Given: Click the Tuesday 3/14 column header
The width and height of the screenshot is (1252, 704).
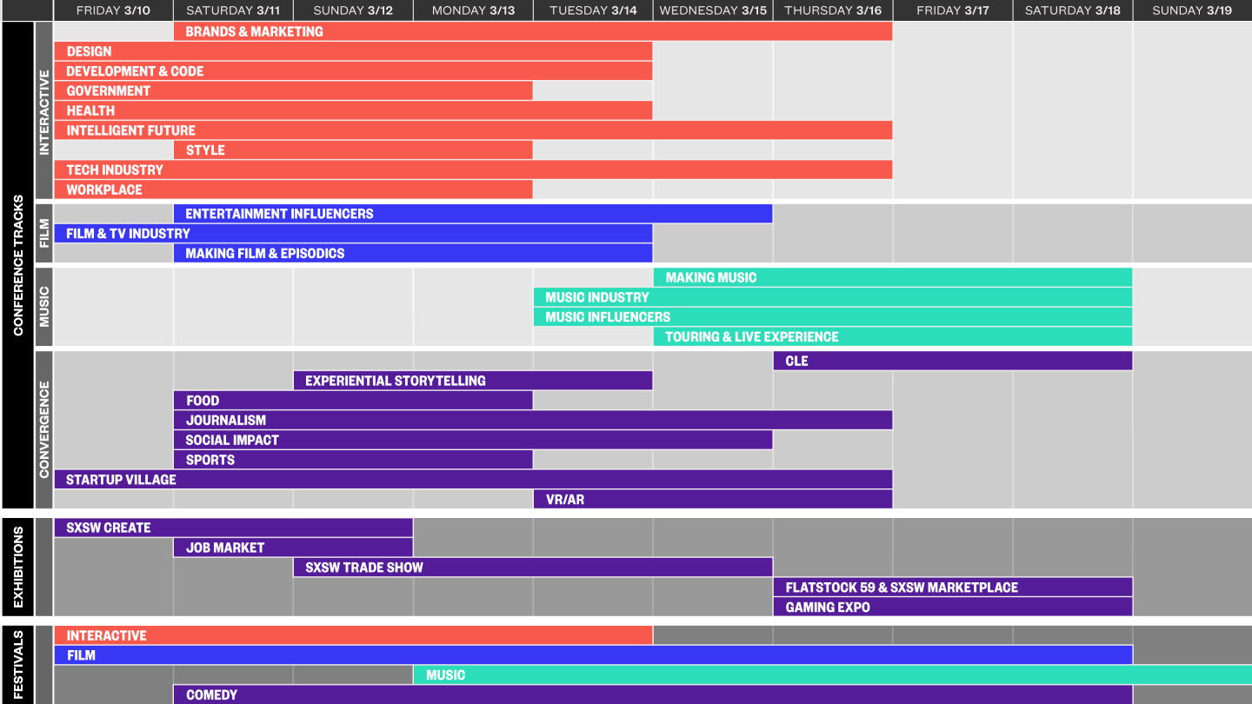Looking at the screenshot, I should pyautogui.click(x=593, y=10).
